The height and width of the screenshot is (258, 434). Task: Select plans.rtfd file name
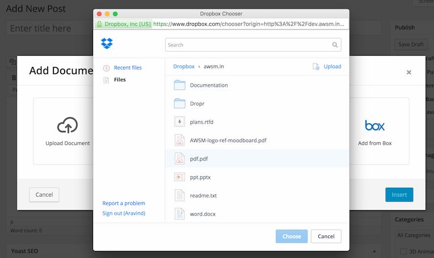click(201, 122)
